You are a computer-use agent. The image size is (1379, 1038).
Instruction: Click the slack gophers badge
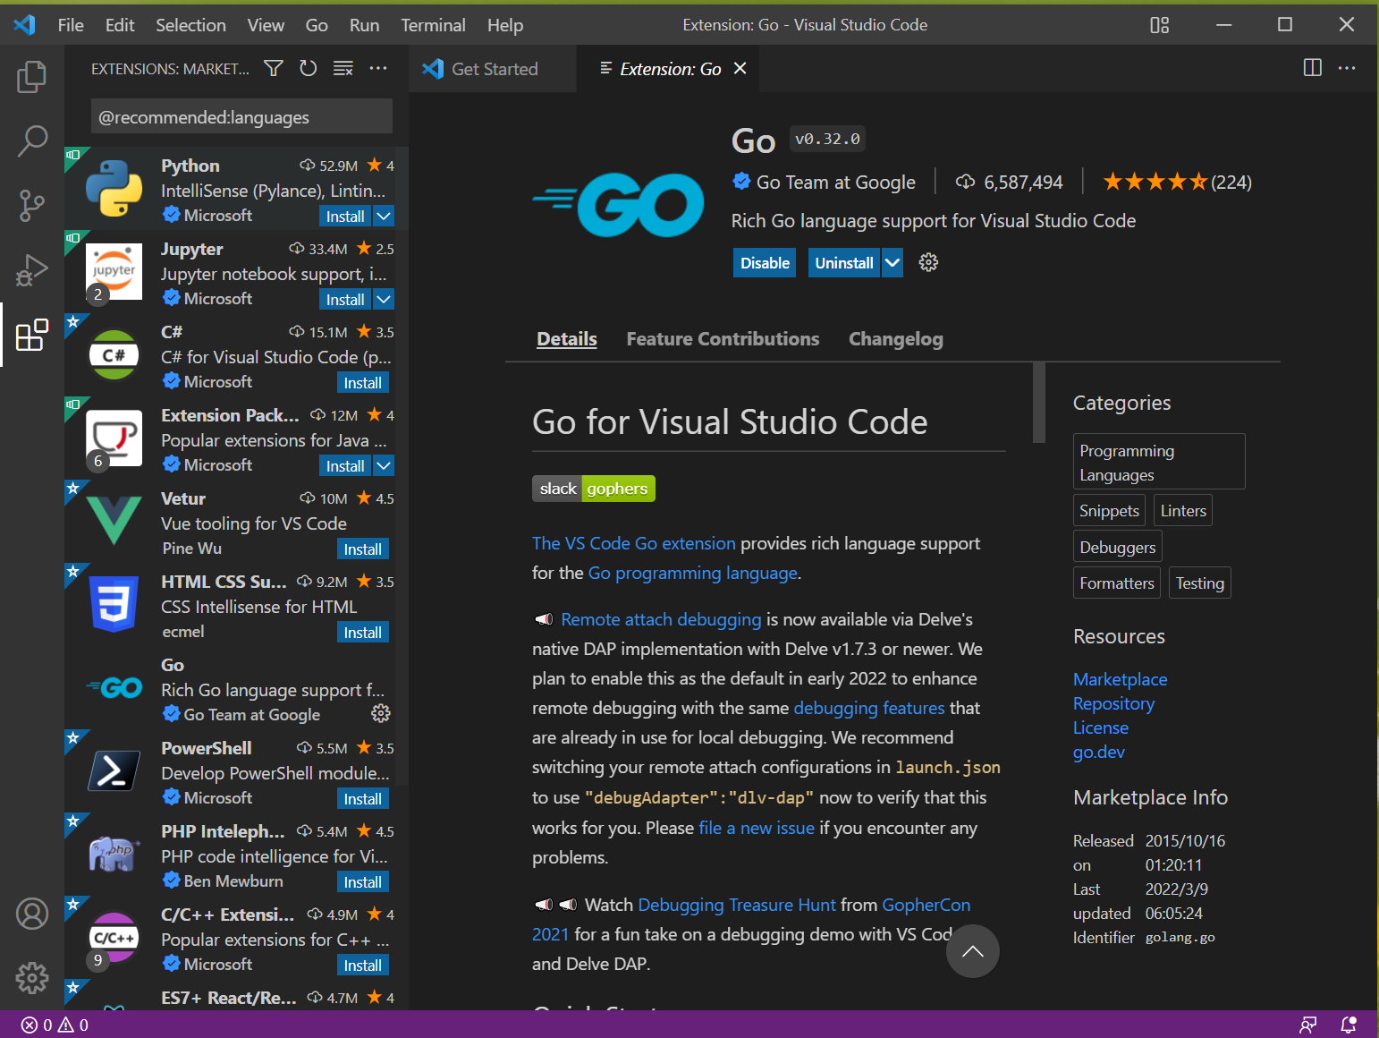594,489
